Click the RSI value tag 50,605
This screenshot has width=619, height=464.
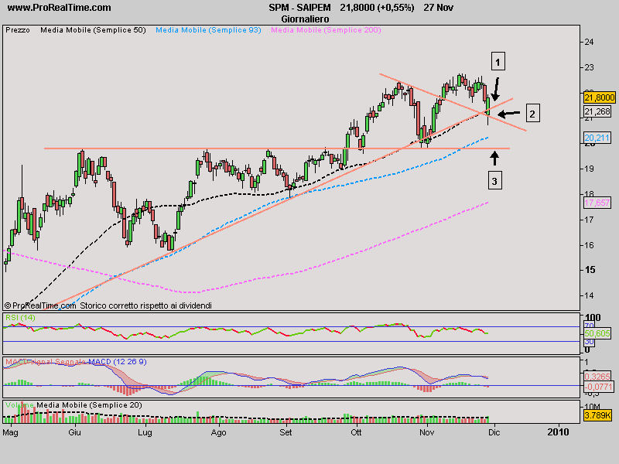[x=597, y=333]
